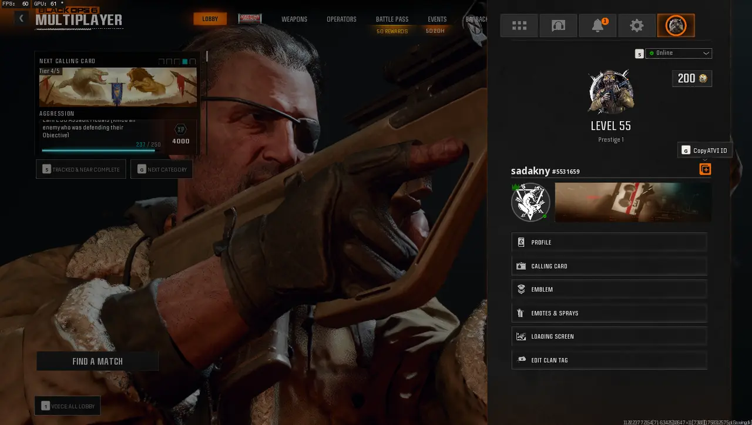Click the calling card challenge progress bar
Screen dimensions: 752x425
[101, 150]
